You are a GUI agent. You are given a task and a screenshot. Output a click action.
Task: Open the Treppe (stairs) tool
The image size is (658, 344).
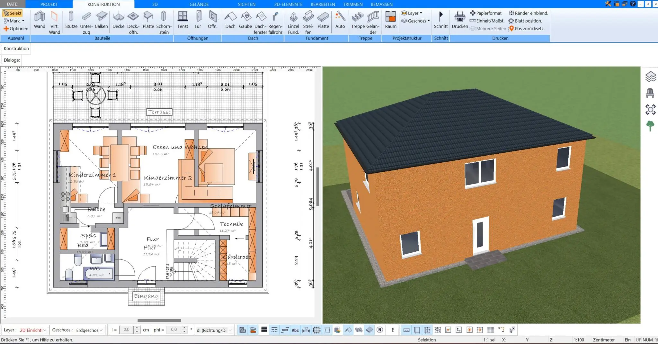pyautogui.click(x=357, y=20)
